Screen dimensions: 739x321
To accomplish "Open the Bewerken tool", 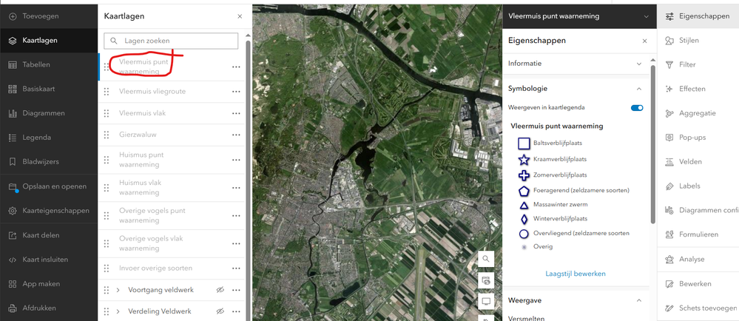I will tap(698, 284).
